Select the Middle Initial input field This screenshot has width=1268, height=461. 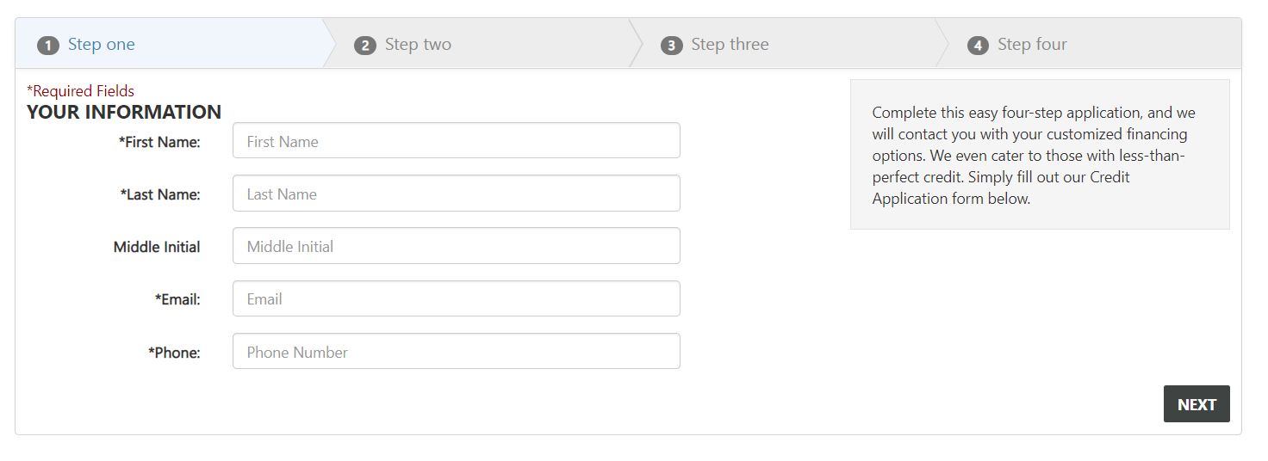click(x=456, y=246)
